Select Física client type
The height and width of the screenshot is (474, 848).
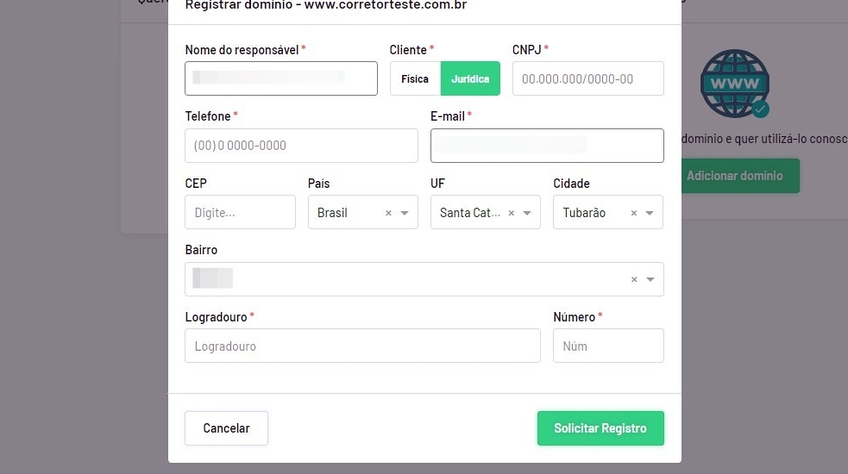415,78
